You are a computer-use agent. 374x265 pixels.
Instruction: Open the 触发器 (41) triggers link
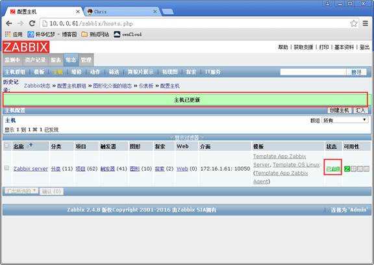point(108,169)
